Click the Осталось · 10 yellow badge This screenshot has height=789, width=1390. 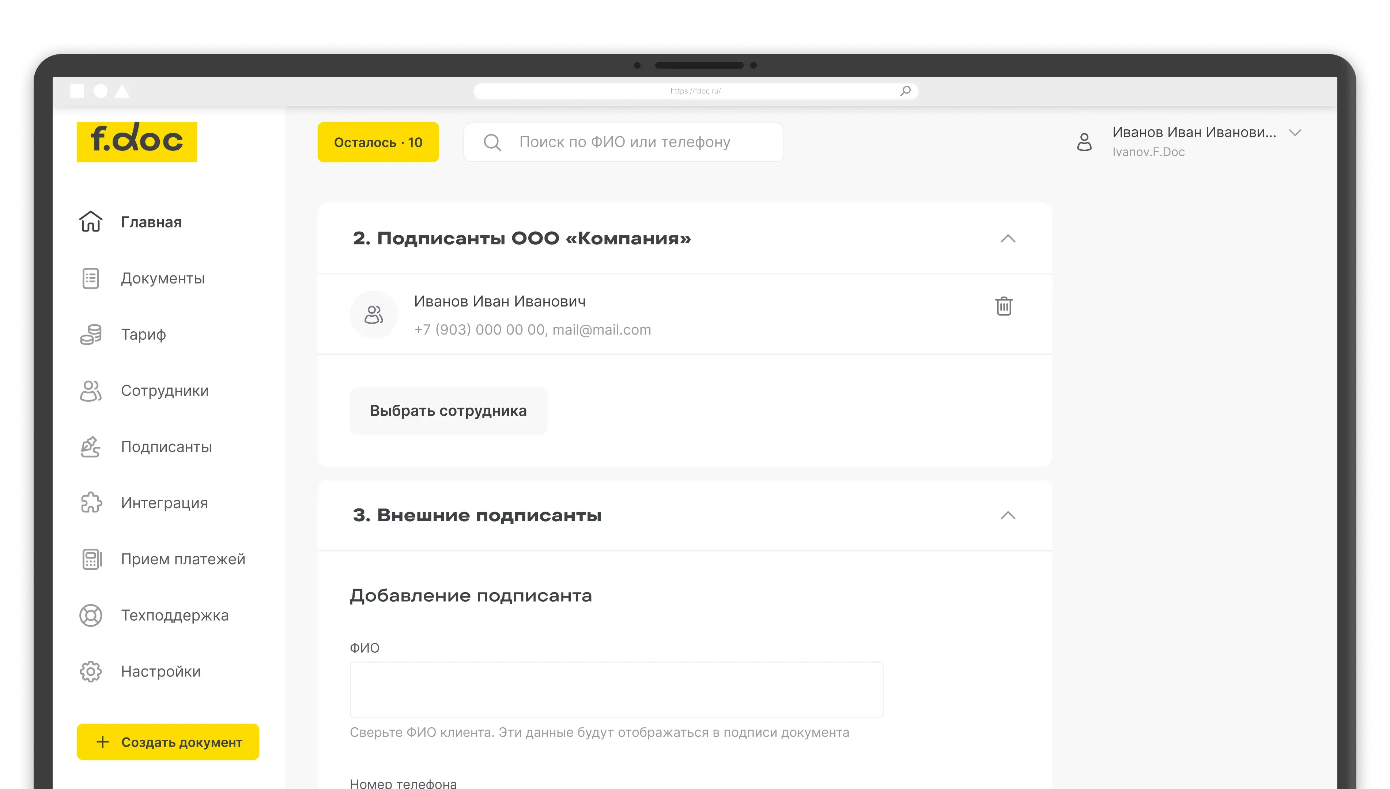coord(378,142)
